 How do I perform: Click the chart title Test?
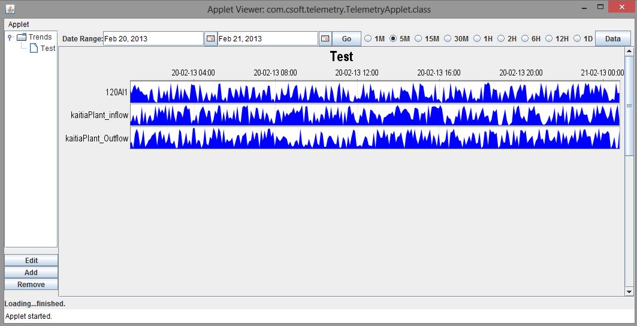(342, 56)
